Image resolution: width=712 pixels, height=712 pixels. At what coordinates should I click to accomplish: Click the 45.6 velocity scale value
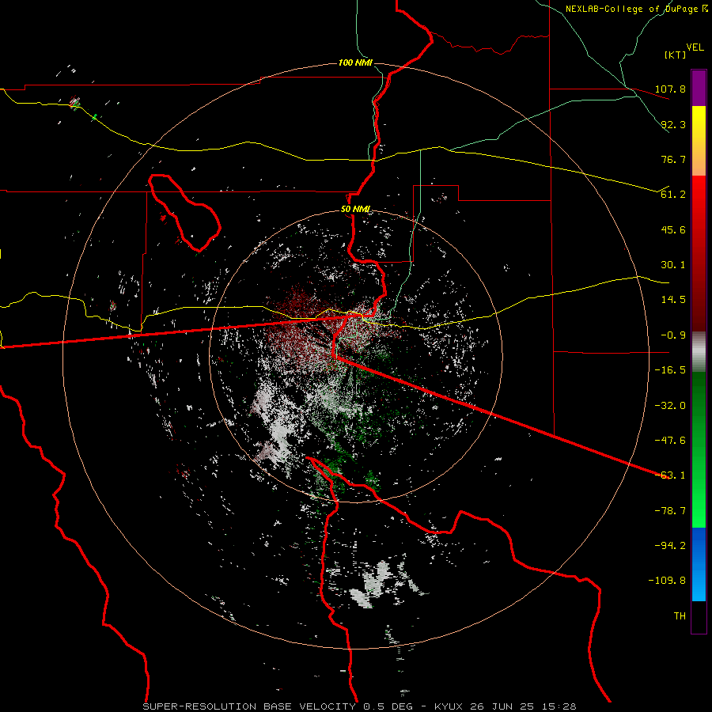click(x=673, y=229)
